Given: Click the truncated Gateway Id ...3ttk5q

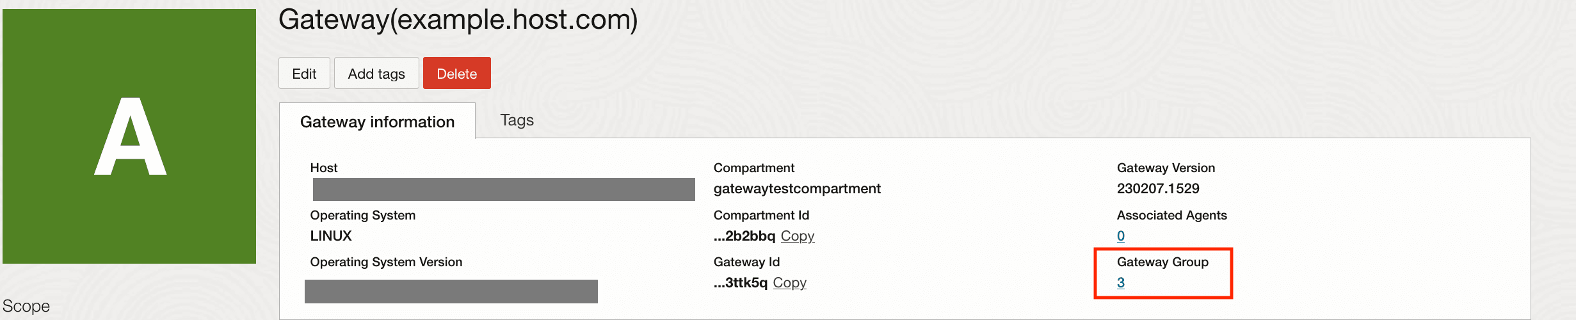Looking at the screenshot, I should [741, 283].
